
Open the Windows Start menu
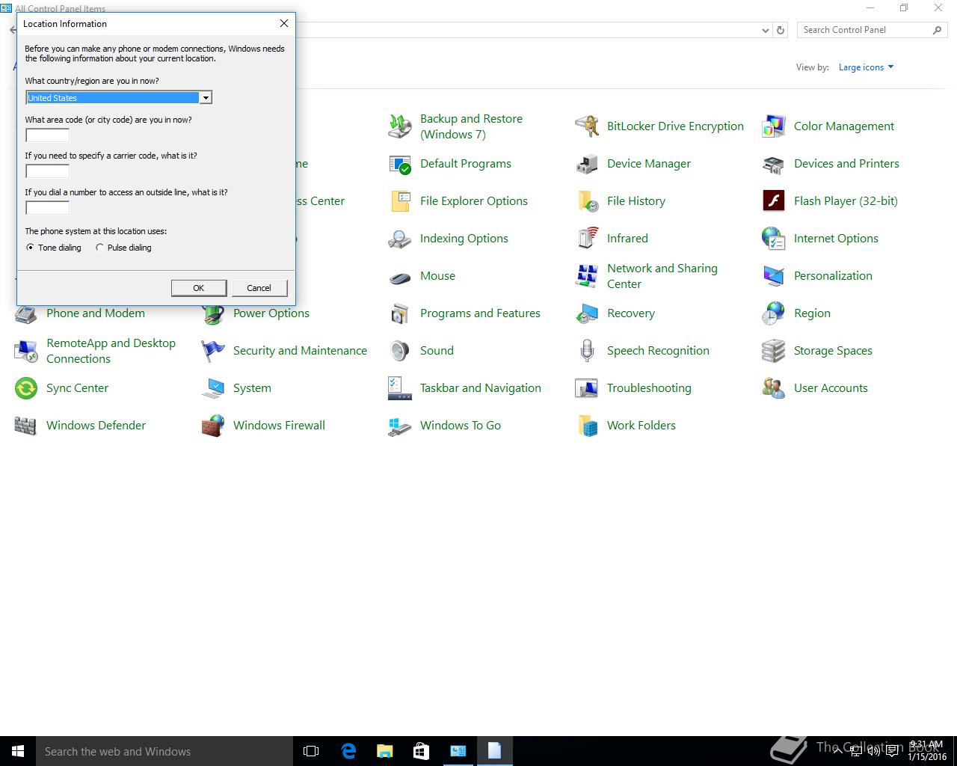[x=18, y=751]
